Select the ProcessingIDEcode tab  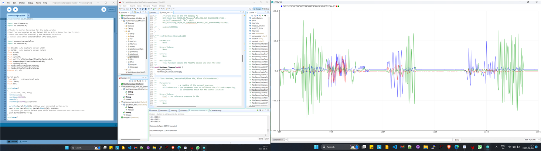(x=17, y=16)
